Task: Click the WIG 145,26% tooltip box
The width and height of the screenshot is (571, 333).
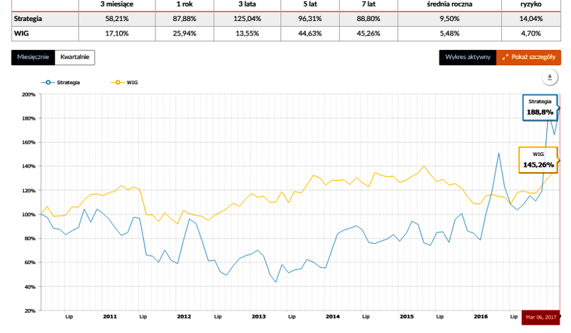Action: [x=538, y=160]
